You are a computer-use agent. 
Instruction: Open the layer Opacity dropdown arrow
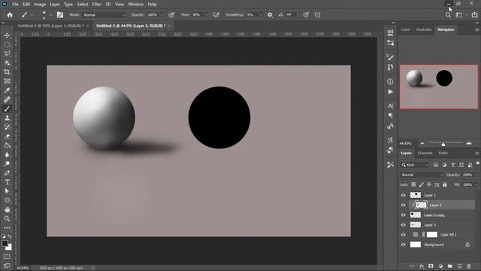pos(476,175)
